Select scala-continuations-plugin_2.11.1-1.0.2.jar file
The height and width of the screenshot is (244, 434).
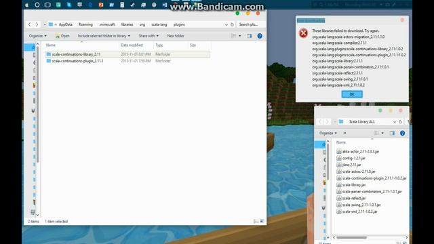tap(372, 178)
